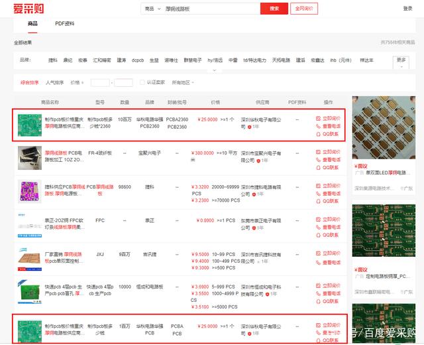Viewport: 424px width, 345px height.
Task: Click QQ icon in the 恒成和电路板 row
Action: [318, 301]
